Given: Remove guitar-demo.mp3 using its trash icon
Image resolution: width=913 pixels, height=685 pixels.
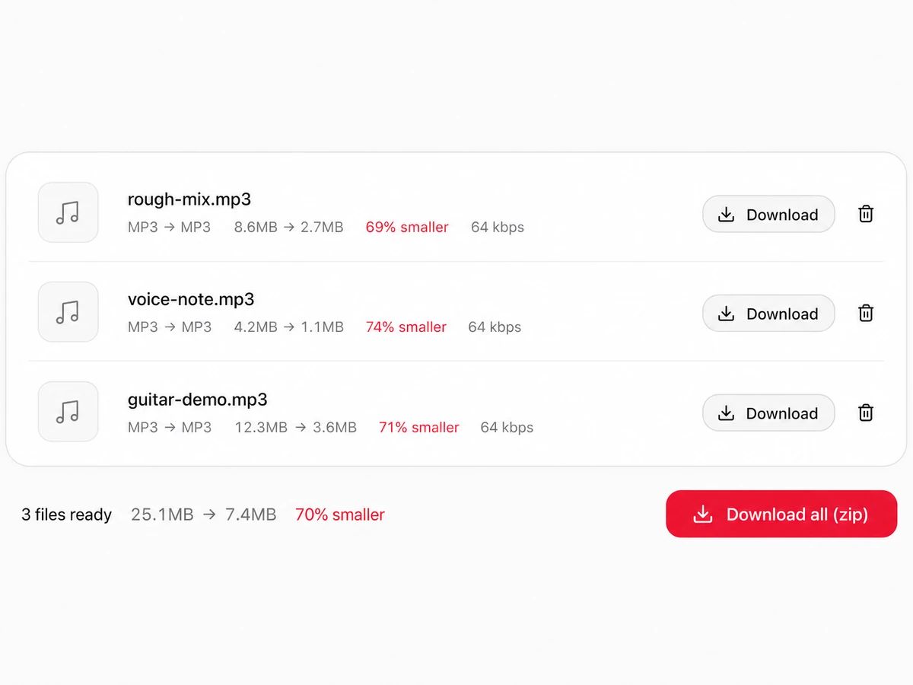Looking at the screenshot, I should 866,413.
